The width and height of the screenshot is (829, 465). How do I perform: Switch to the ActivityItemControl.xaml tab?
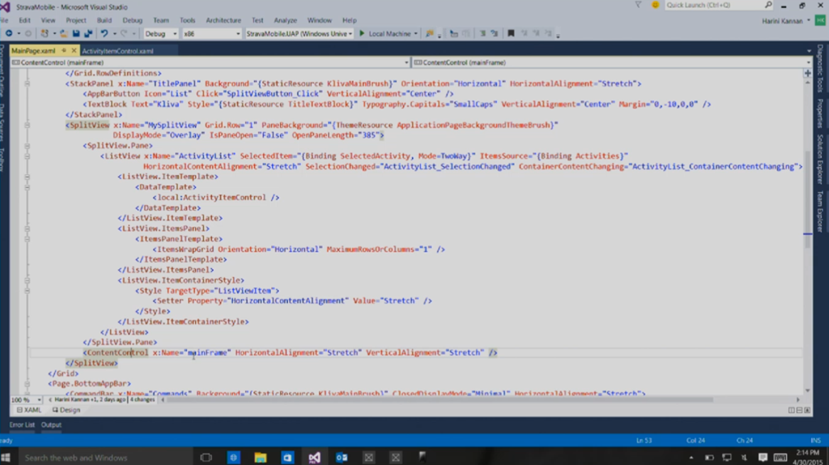pos(118,51)
